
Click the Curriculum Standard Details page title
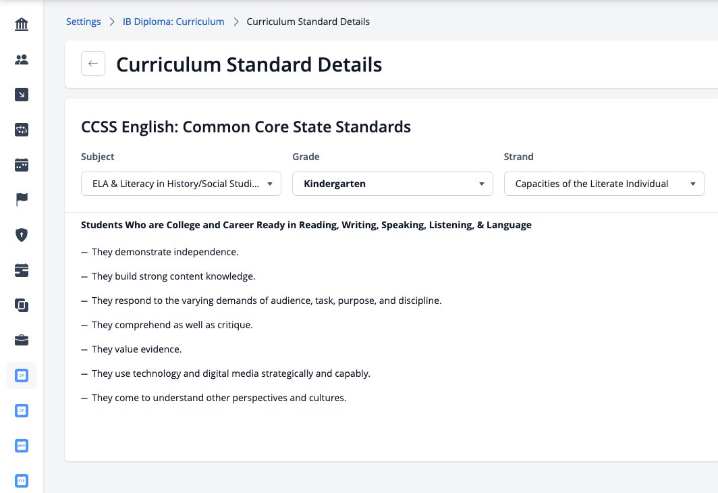pyautogui.click(x=249, y=65)
